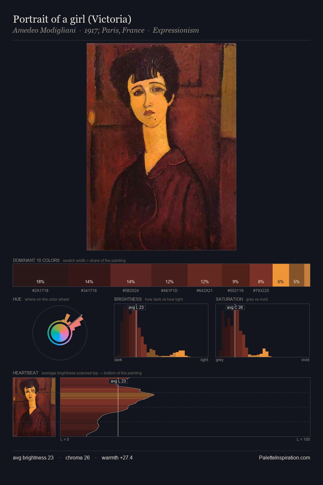Select the 8% swatch #793225
Viewport: 323px width, 485px height.
tap(261, 275)
